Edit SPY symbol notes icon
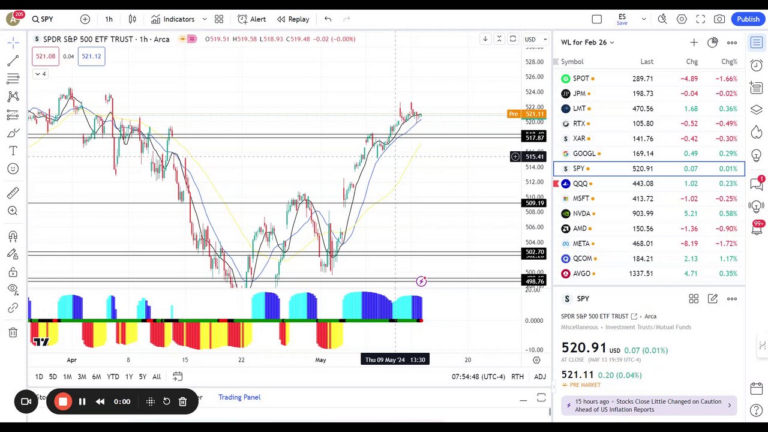This screenshot has width=768, height=432. coord(713,299)
